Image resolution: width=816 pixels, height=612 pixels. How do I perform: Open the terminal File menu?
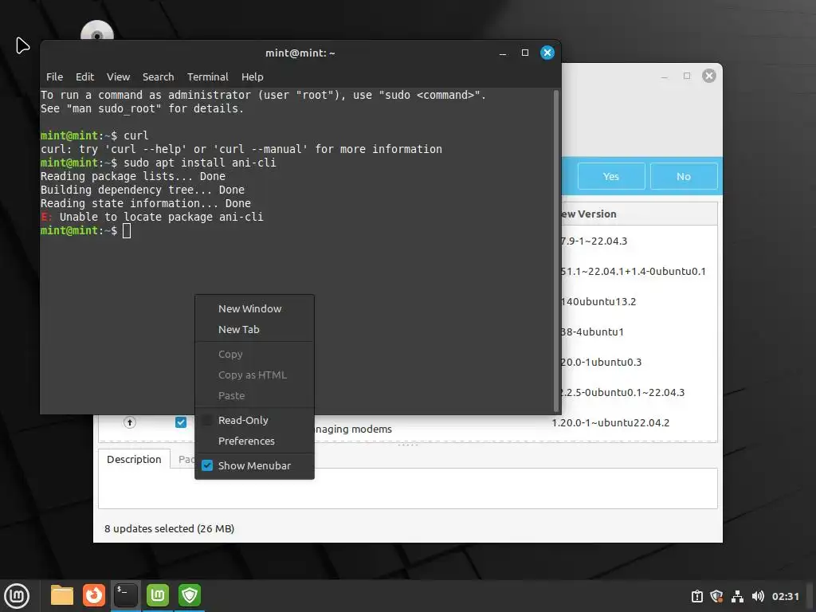coord(54,76)
